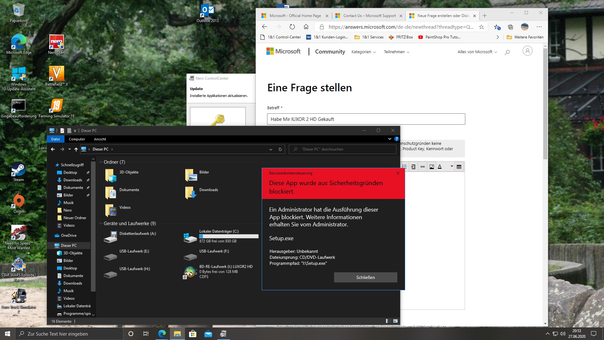This screenshot has width=604, height=340.
Task: Select BD-RE-Laufwerk (I:) LUXOR2 HD
Action: [218, 272]
